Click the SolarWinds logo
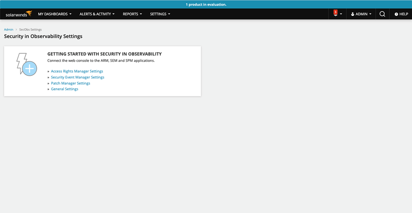Viewport: 412px width, 213px height. click(x=18, y=14)
